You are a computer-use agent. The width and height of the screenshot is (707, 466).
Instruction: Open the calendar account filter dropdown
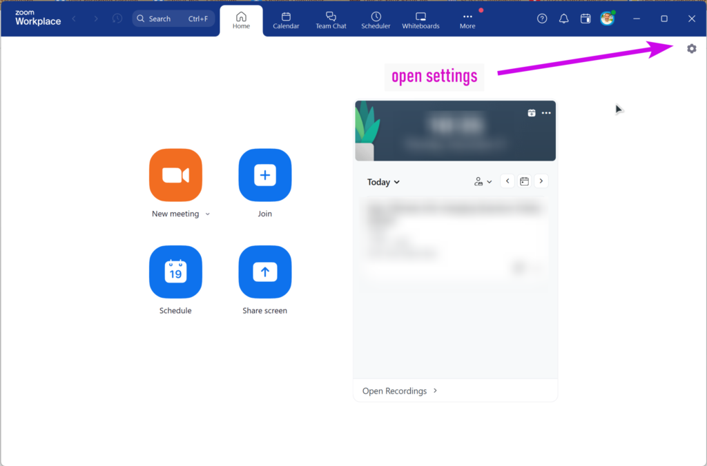pyautogui.click(x=483, y=181)
